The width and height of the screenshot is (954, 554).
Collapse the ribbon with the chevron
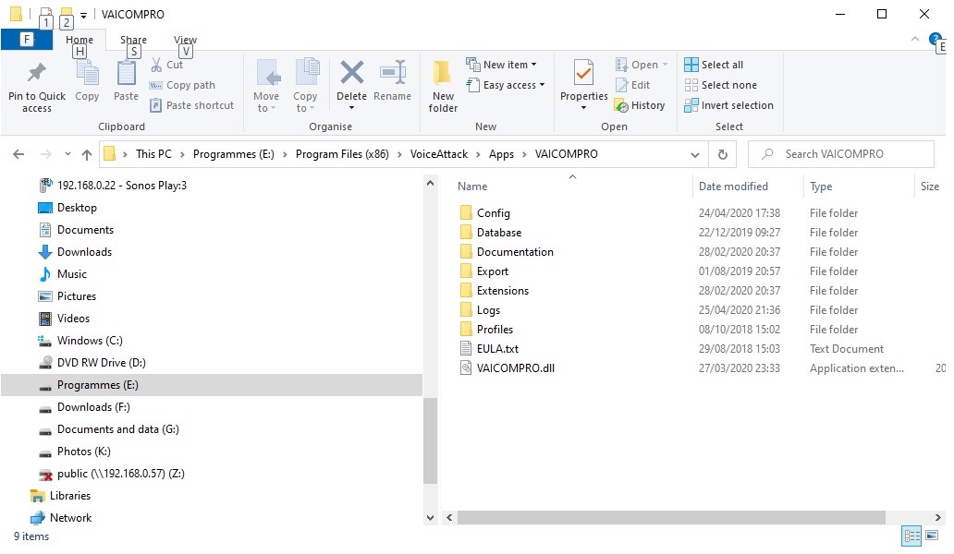click(x=914, y=39)
